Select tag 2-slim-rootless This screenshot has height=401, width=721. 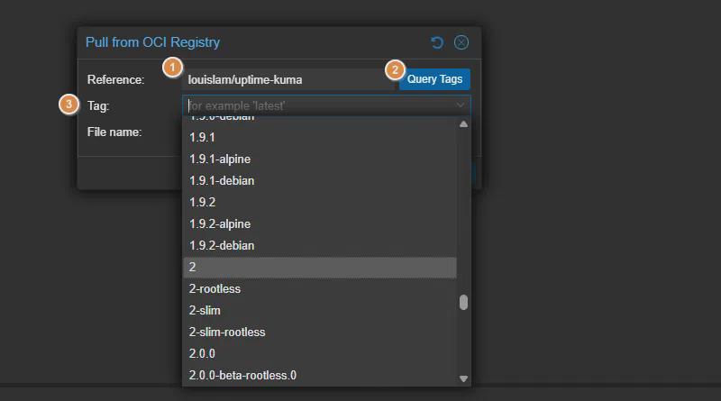[320, 332]
